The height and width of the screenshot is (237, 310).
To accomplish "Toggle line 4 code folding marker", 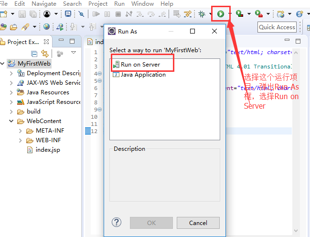I will (x=100, y=74).
